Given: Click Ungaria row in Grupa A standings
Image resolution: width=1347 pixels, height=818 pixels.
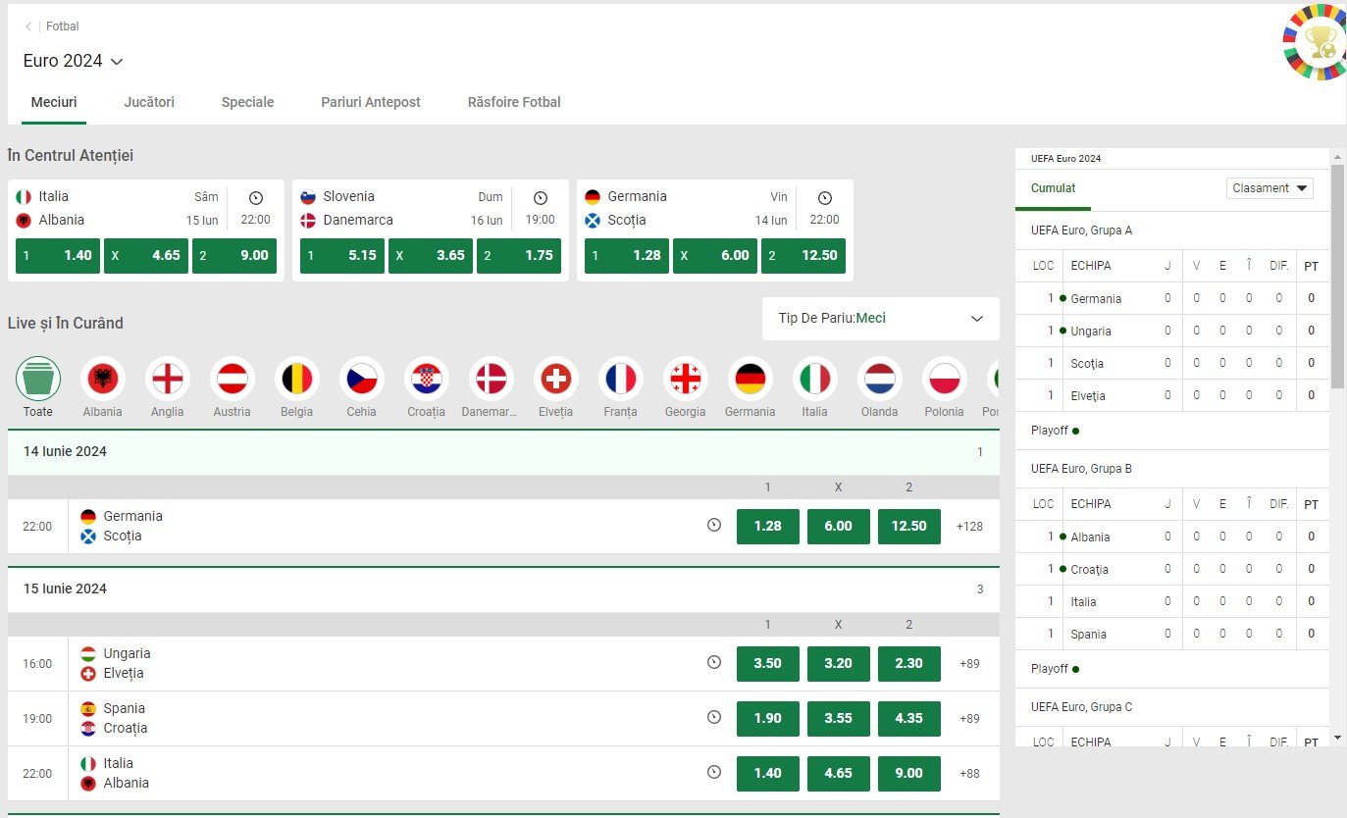Looking at the screenshot, I should click(1172, 332).
